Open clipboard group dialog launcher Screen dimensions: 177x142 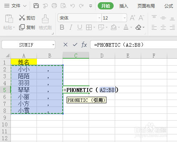[x=53, y=34]
